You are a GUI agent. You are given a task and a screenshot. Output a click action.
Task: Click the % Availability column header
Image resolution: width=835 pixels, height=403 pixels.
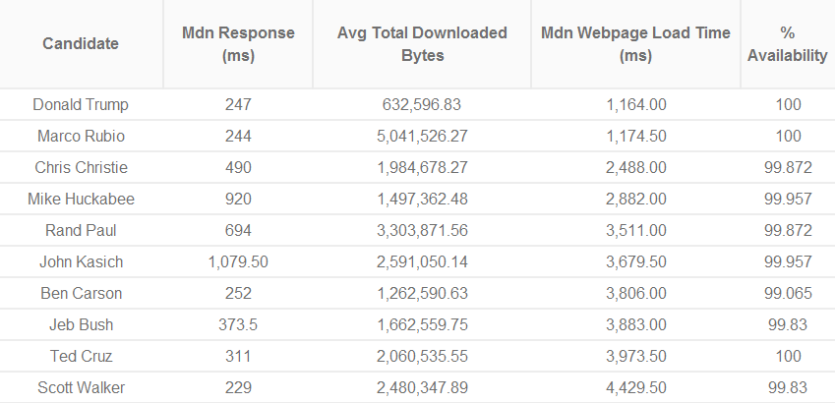click(x=788, y=43)
